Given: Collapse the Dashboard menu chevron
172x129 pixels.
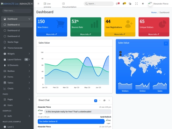Looking at the screenshot, I should point(29,19).
